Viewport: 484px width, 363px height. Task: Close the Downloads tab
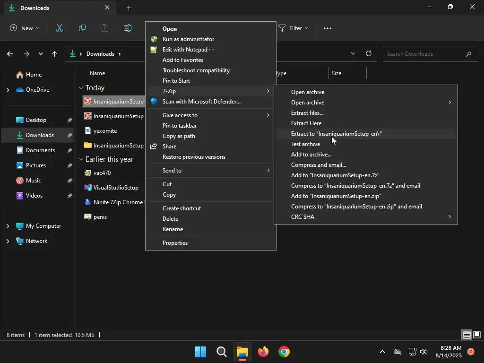(107, 8)
